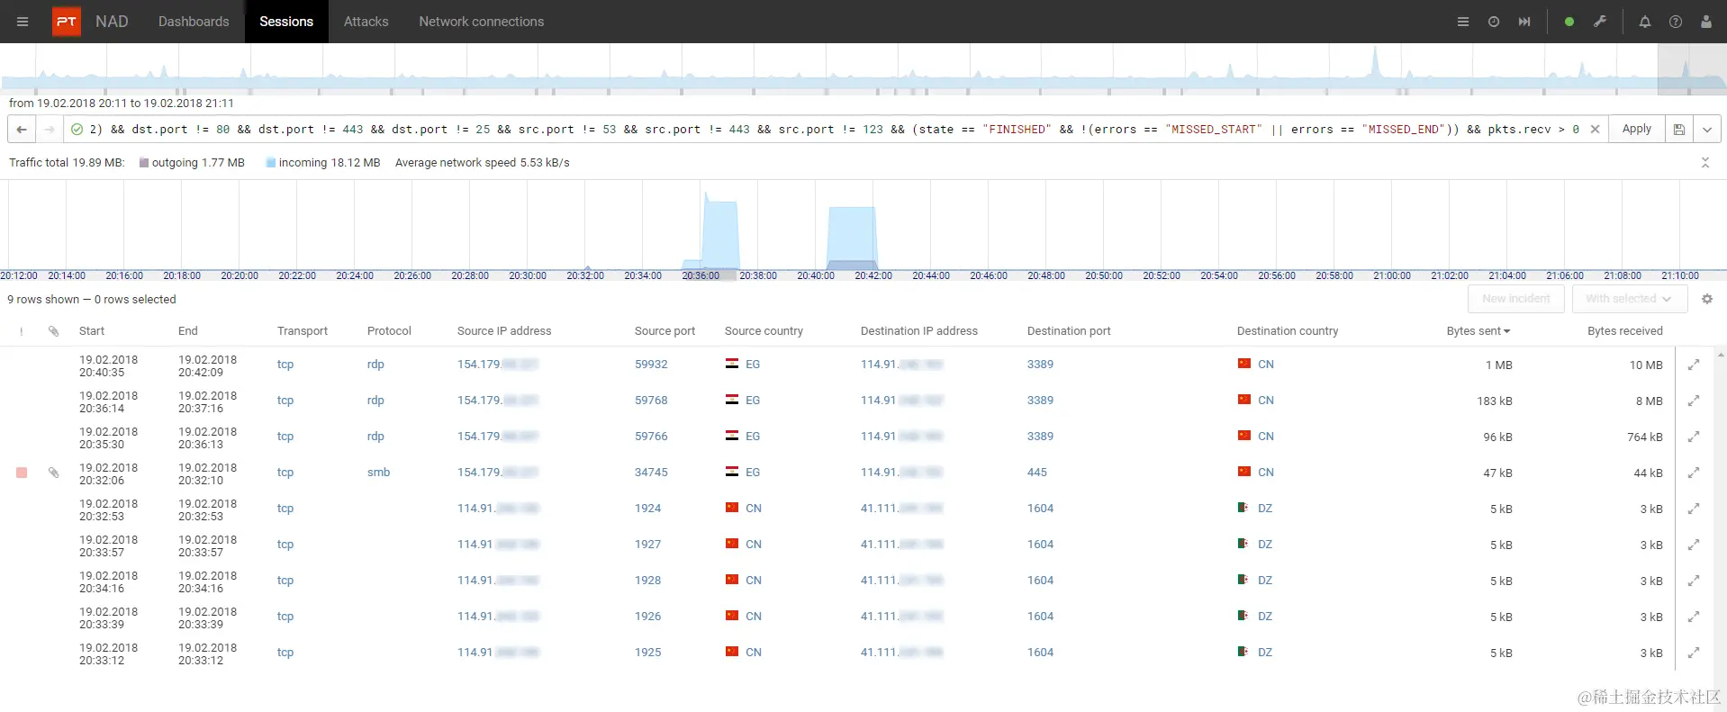Expand saved filters dropdown arrow
This screenshot has width=1727, height=712.
tap(1707, 130)
